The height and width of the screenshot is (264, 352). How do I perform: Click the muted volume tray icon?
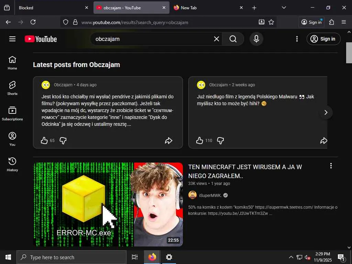click(x=307, y=257)
